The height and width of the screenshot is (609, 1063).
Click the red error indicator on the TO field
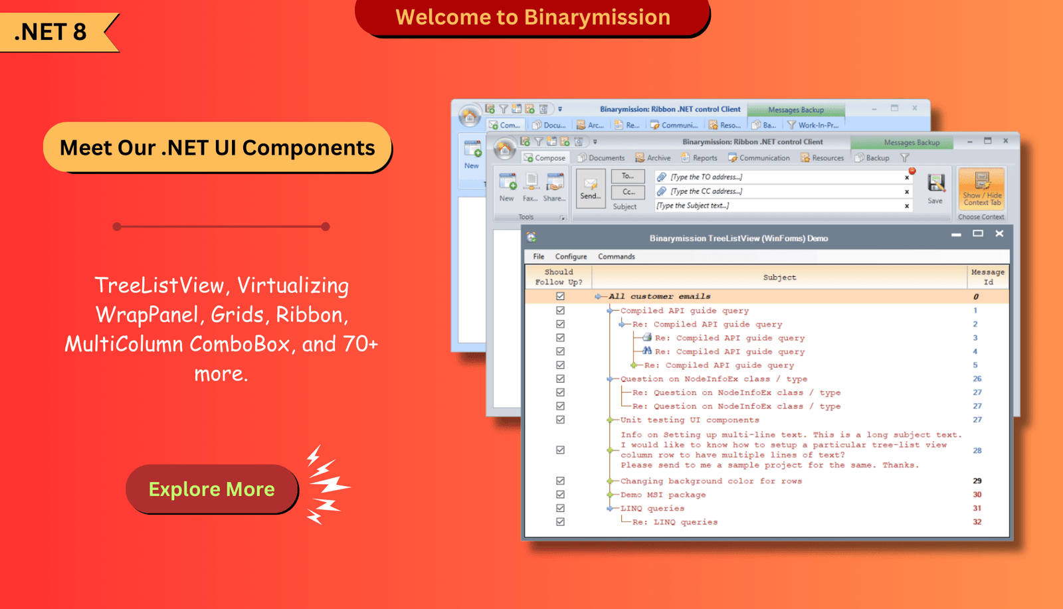tap(912, 171)
